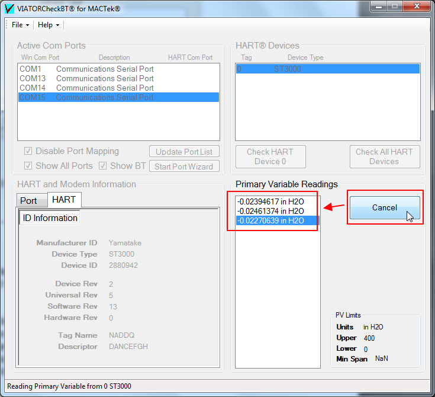Click Software Rev value 13
The width and height of the screenshot is (435, 397).
click(113, 307)
